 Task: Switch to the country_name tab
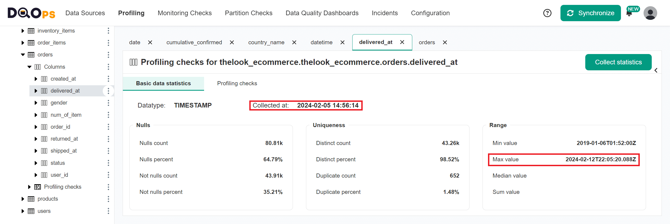pos(266,42)
